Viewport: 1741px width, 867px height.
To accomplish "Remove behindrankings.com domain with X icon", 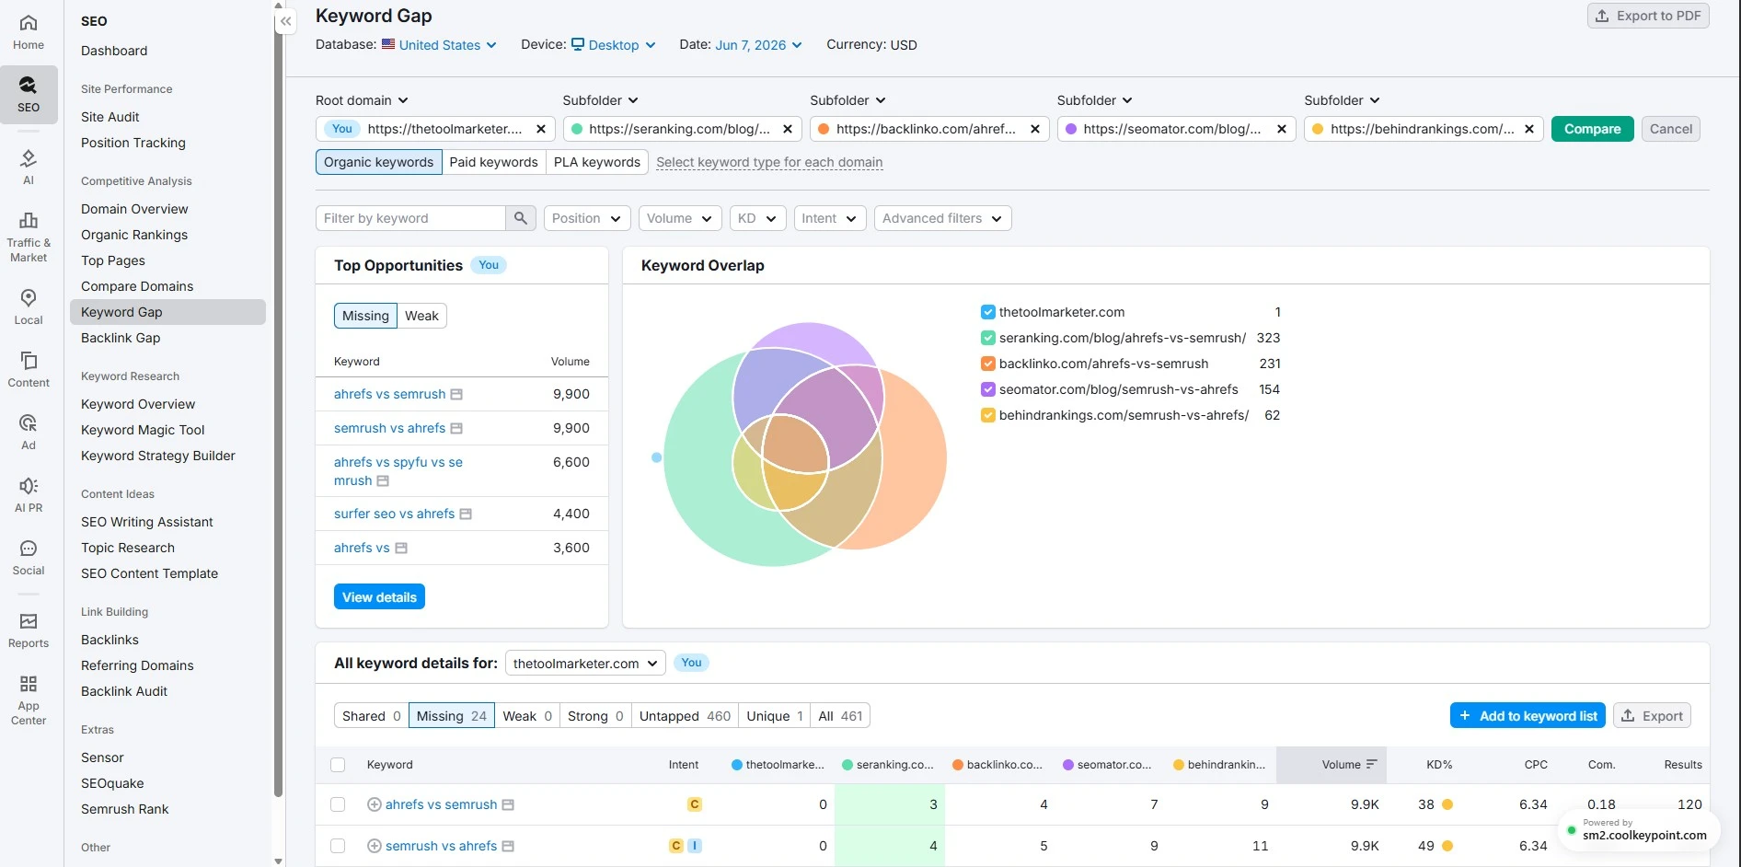I will click(1529, 129).
